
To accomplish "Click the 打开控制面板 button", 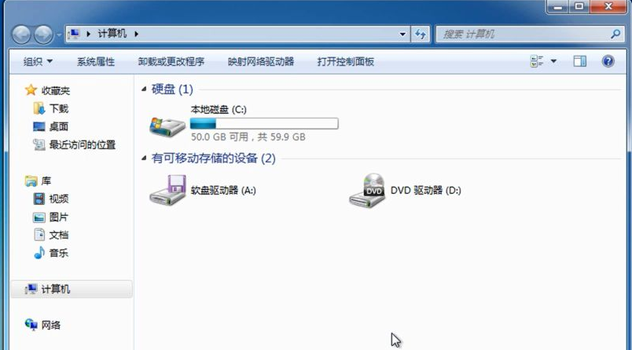I will [345, 61].
